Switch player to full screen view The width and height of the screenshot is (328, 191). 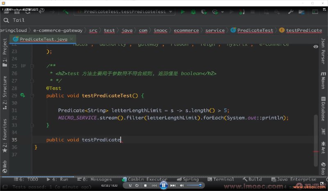coord(322,184)
